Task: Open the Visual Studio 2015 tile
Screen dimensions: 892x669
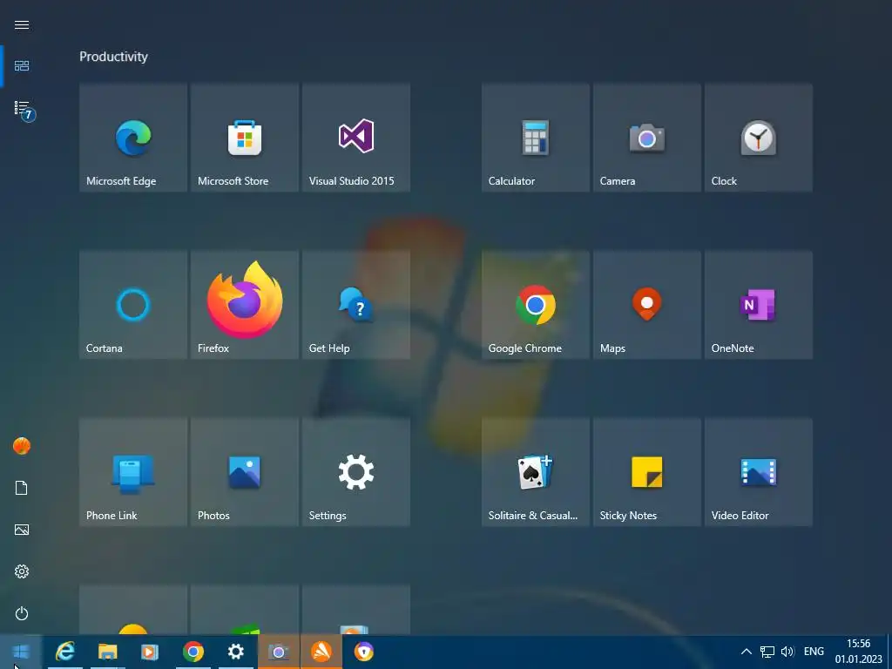Action: coord(356,138)
